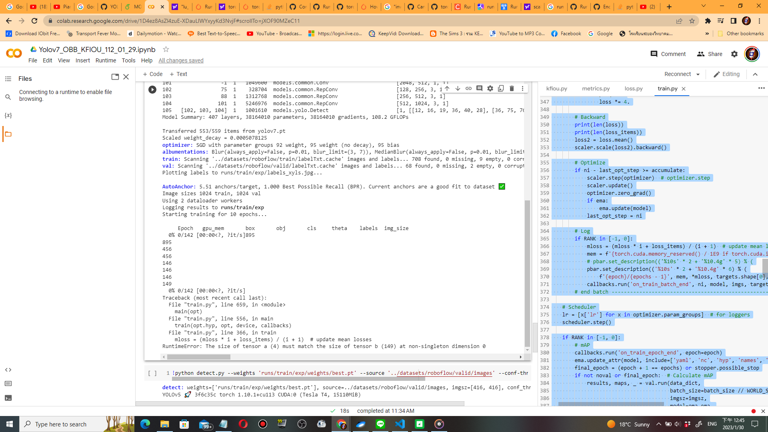Add a new Code cell

click(x=152, y=74)
